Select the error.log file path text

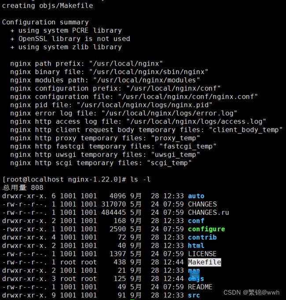pyautogui.click(x=169, y=113)
